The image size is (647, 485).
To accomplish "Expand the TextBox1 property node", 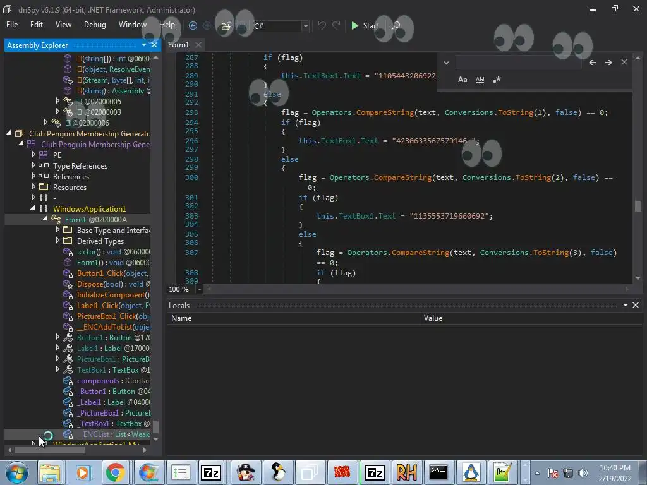I will click(x=57, y=369).
